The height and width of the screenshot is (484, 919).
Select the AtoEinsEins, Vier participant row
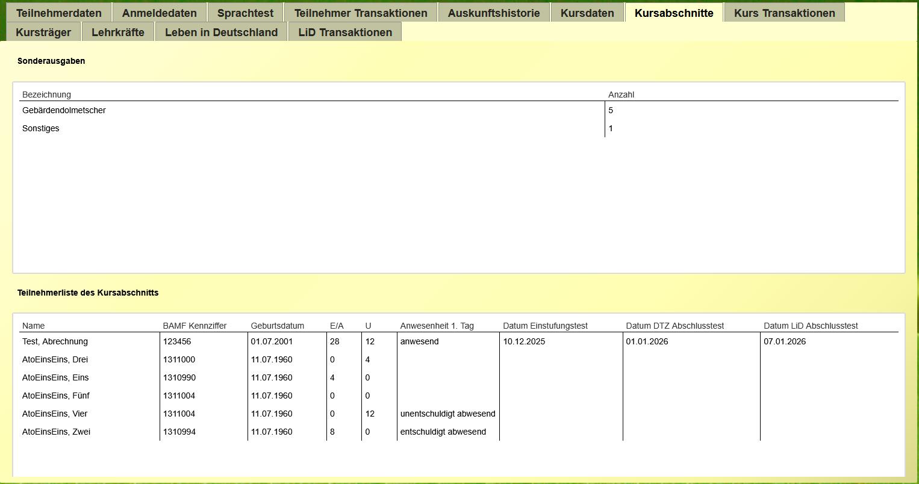(459, 414)
